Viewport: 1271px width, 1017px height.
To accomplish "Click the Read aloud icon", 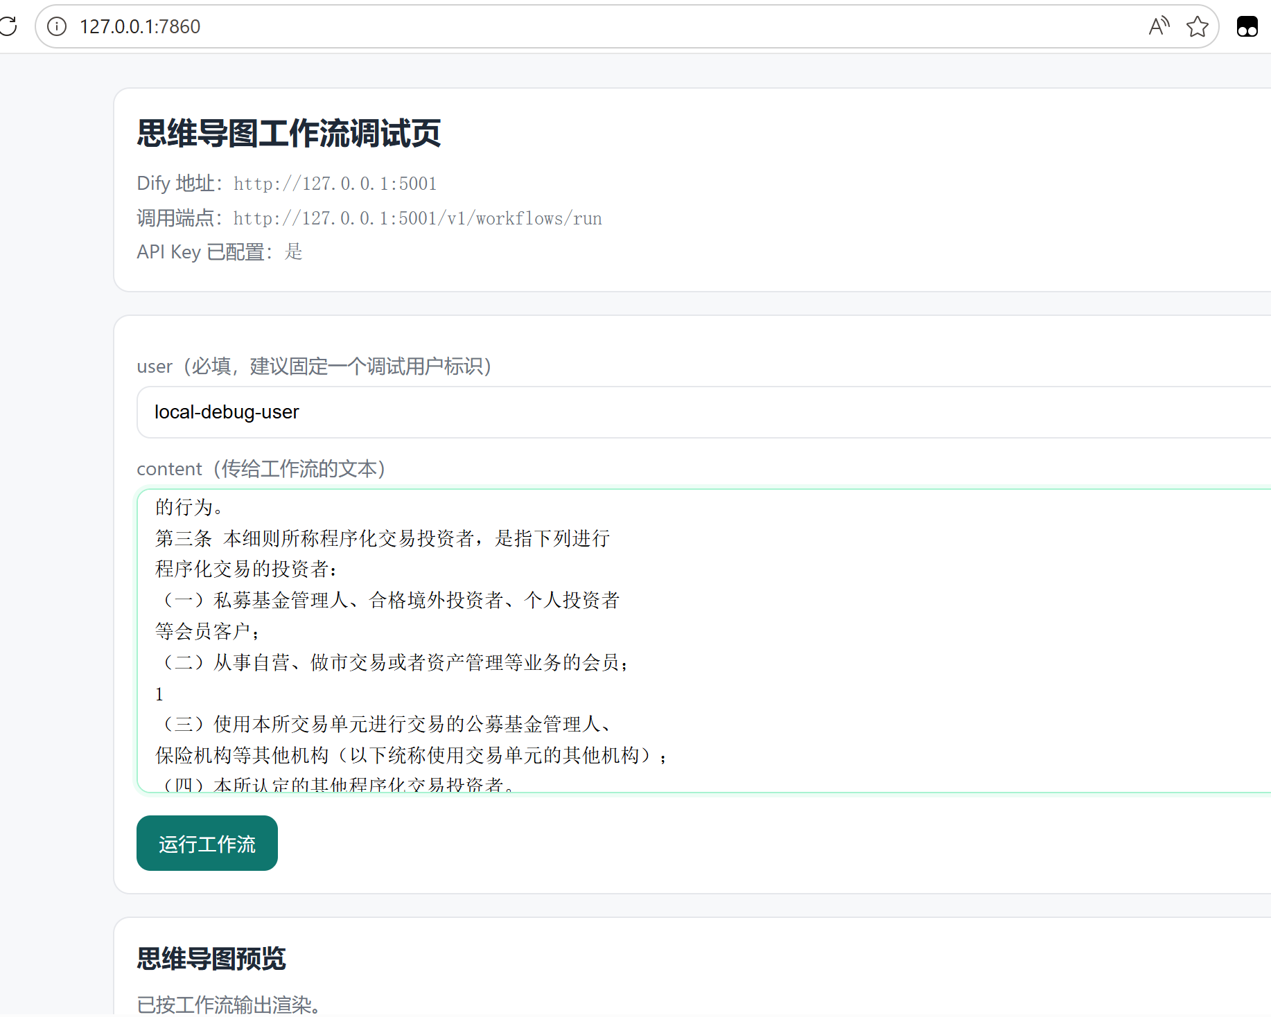I will (1159, 26).
